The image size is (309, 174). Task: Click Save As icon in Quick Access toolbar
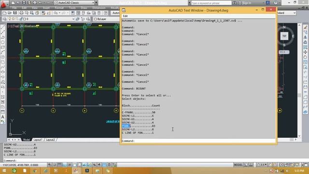point(29,3)
